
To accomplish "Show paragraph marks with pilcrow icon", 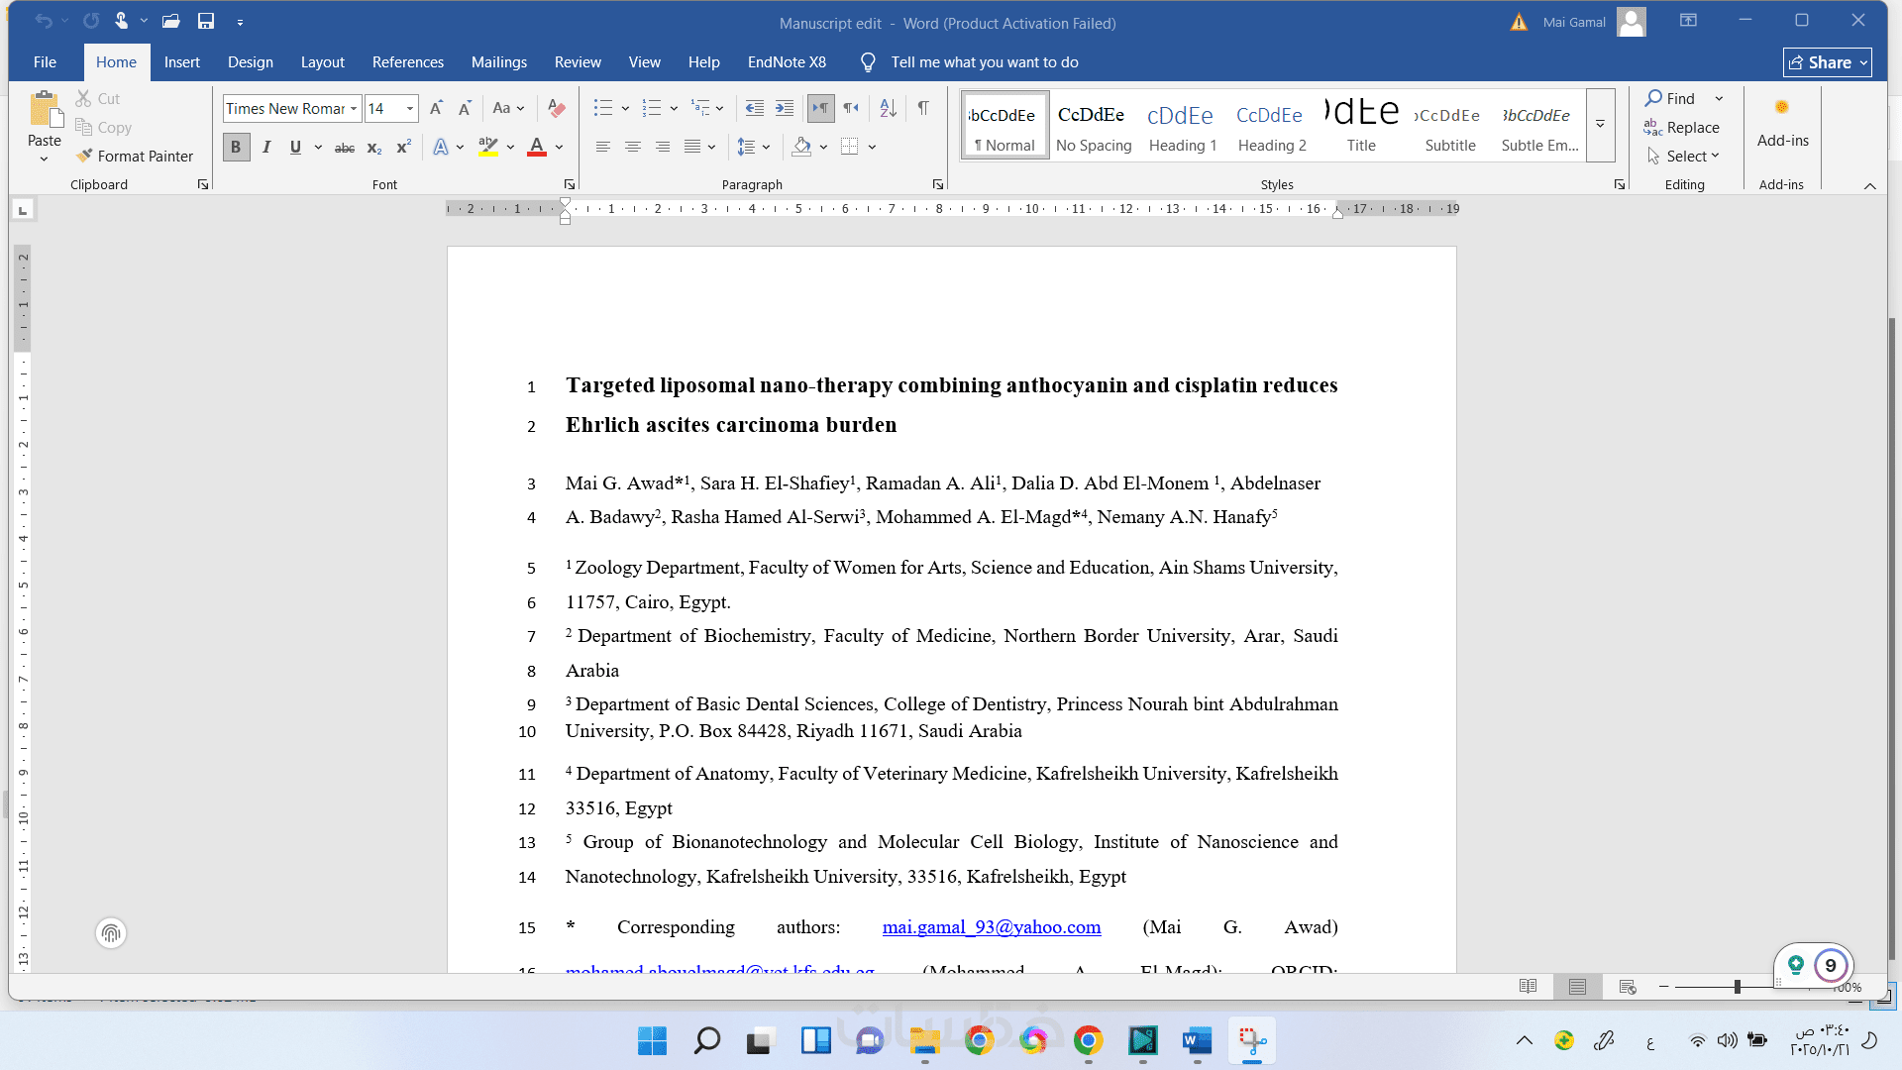I will pos(922,108).
